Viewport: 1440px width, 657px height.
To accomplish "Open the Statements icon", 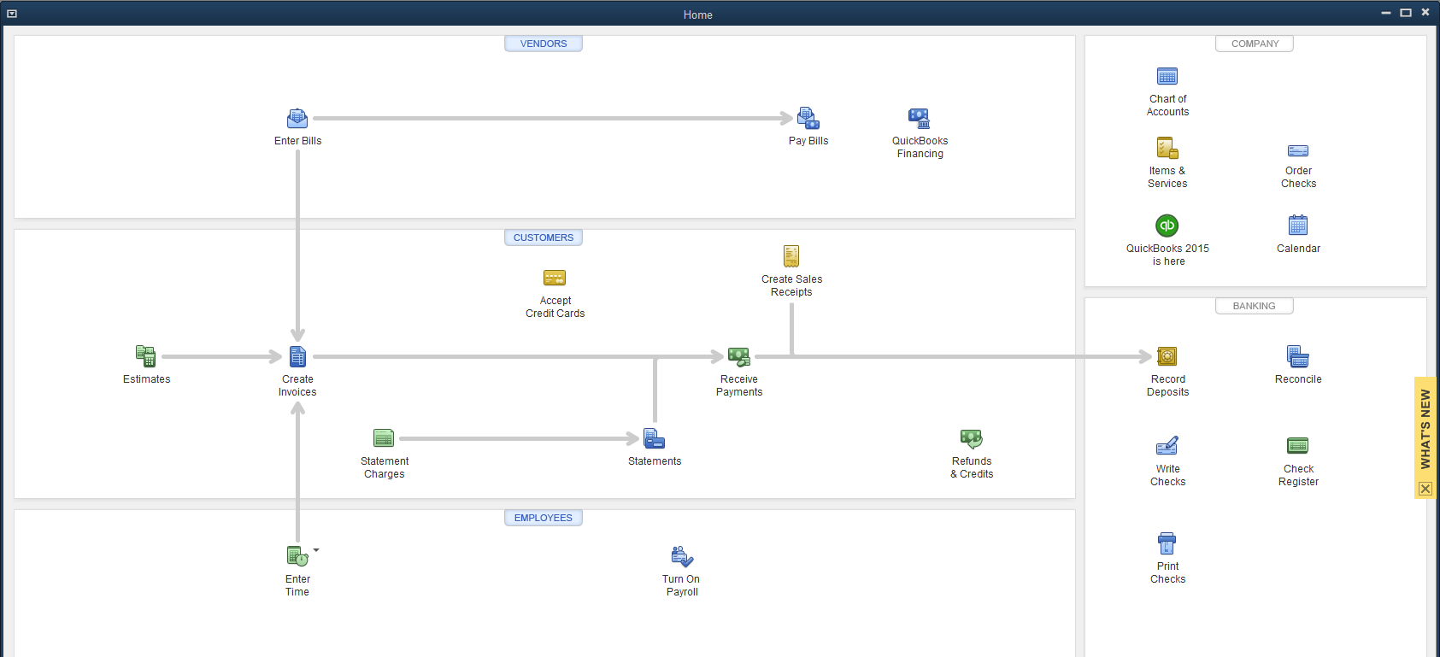I will (654, 438).
